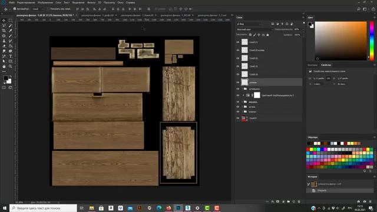Click the history snapshot thumbnail
The height and width of the screenshot is (212, 377).
click(314, 184)
